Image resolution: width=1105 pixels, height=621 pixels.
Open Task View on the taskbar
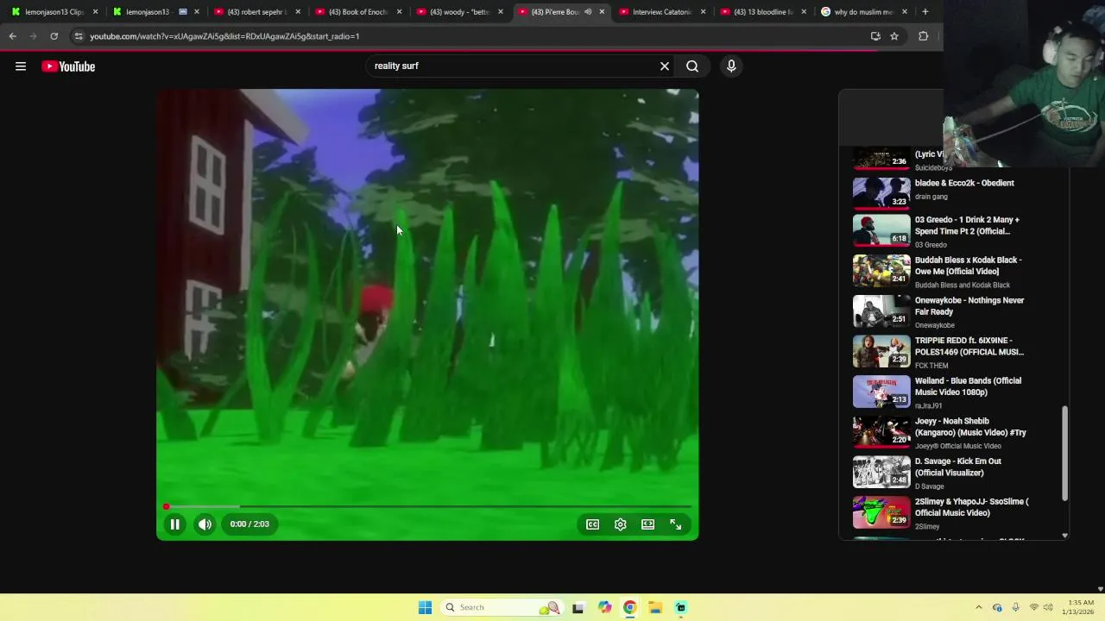point(578,607)
